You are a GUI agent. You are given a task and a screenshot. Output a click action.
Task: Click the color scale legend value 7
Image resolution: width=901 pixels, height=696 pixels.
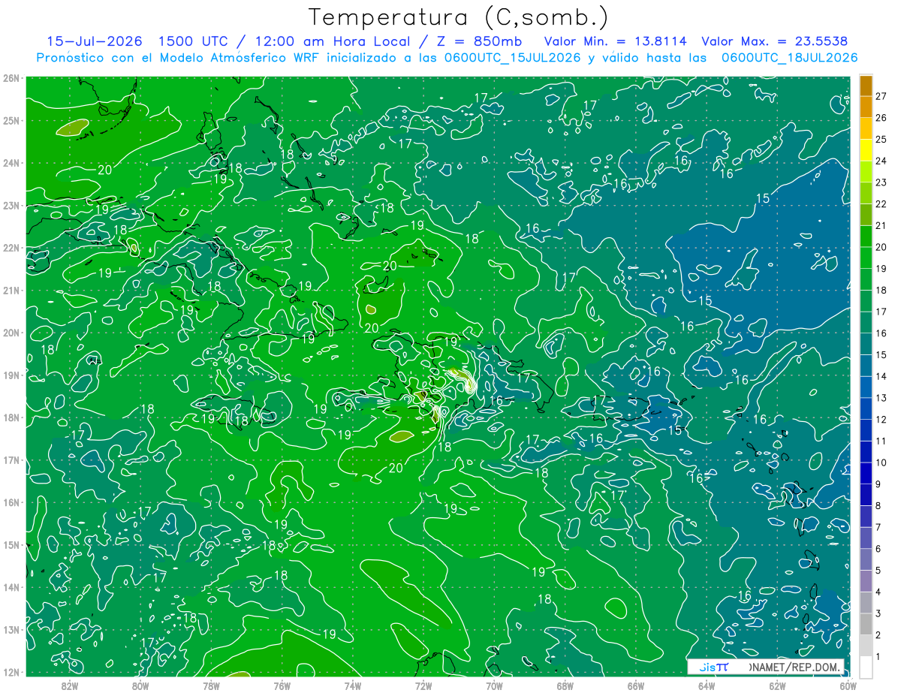pos(878,527)
